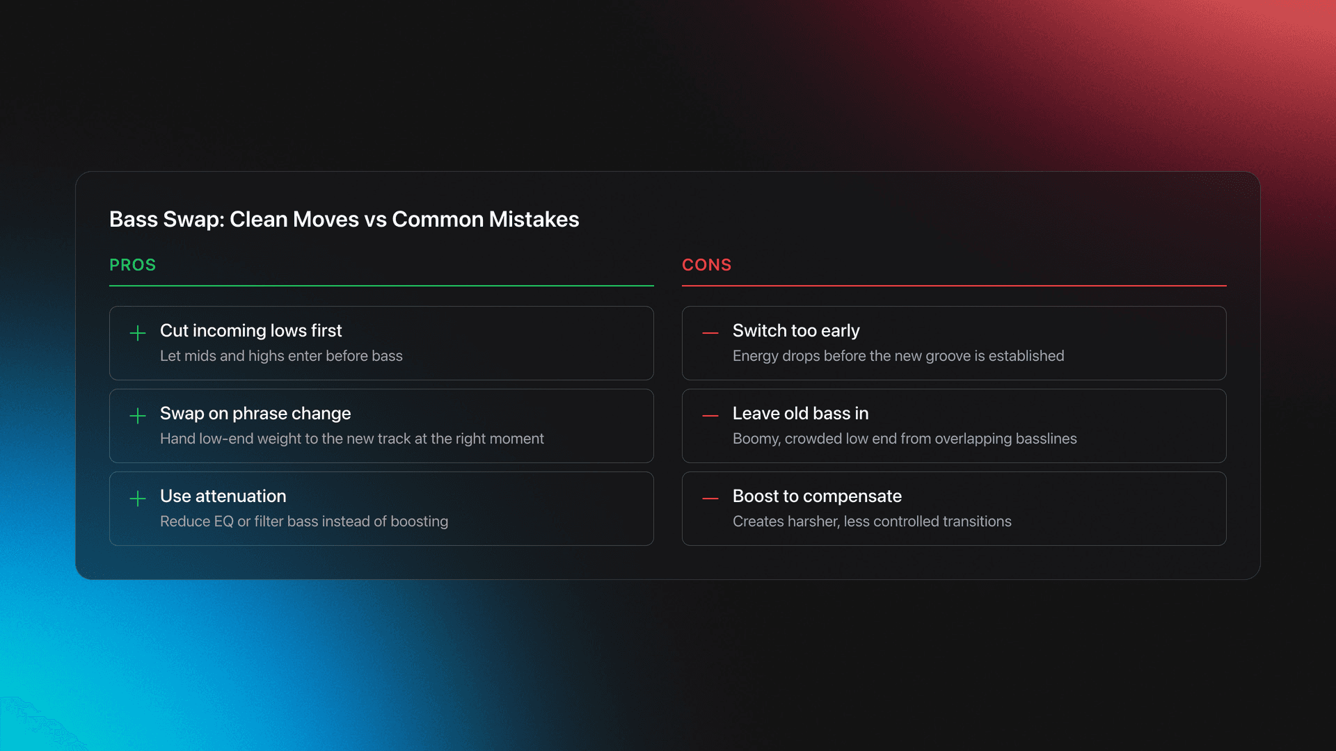Click the plus icon beside Use attenuation
Viewport: 1336px width, 751px height.
point(138,499)
